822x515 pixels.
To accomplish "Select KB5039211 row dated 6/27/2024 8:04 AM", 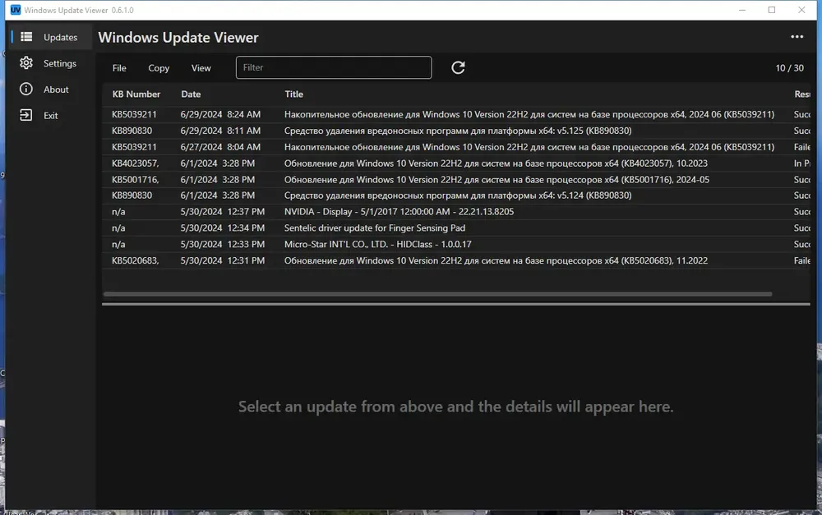I will pos(456,147).
